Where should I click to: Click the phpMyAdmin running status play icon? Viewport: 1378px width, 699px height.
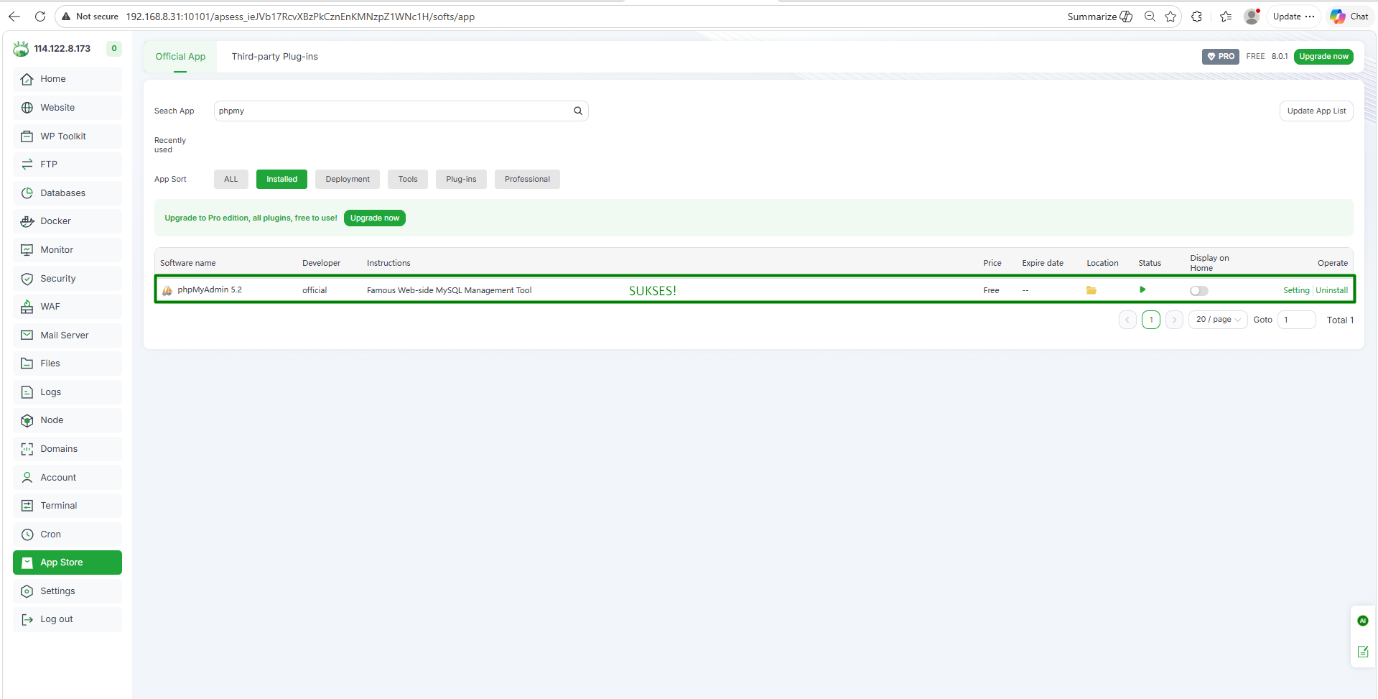[1142, 290]
